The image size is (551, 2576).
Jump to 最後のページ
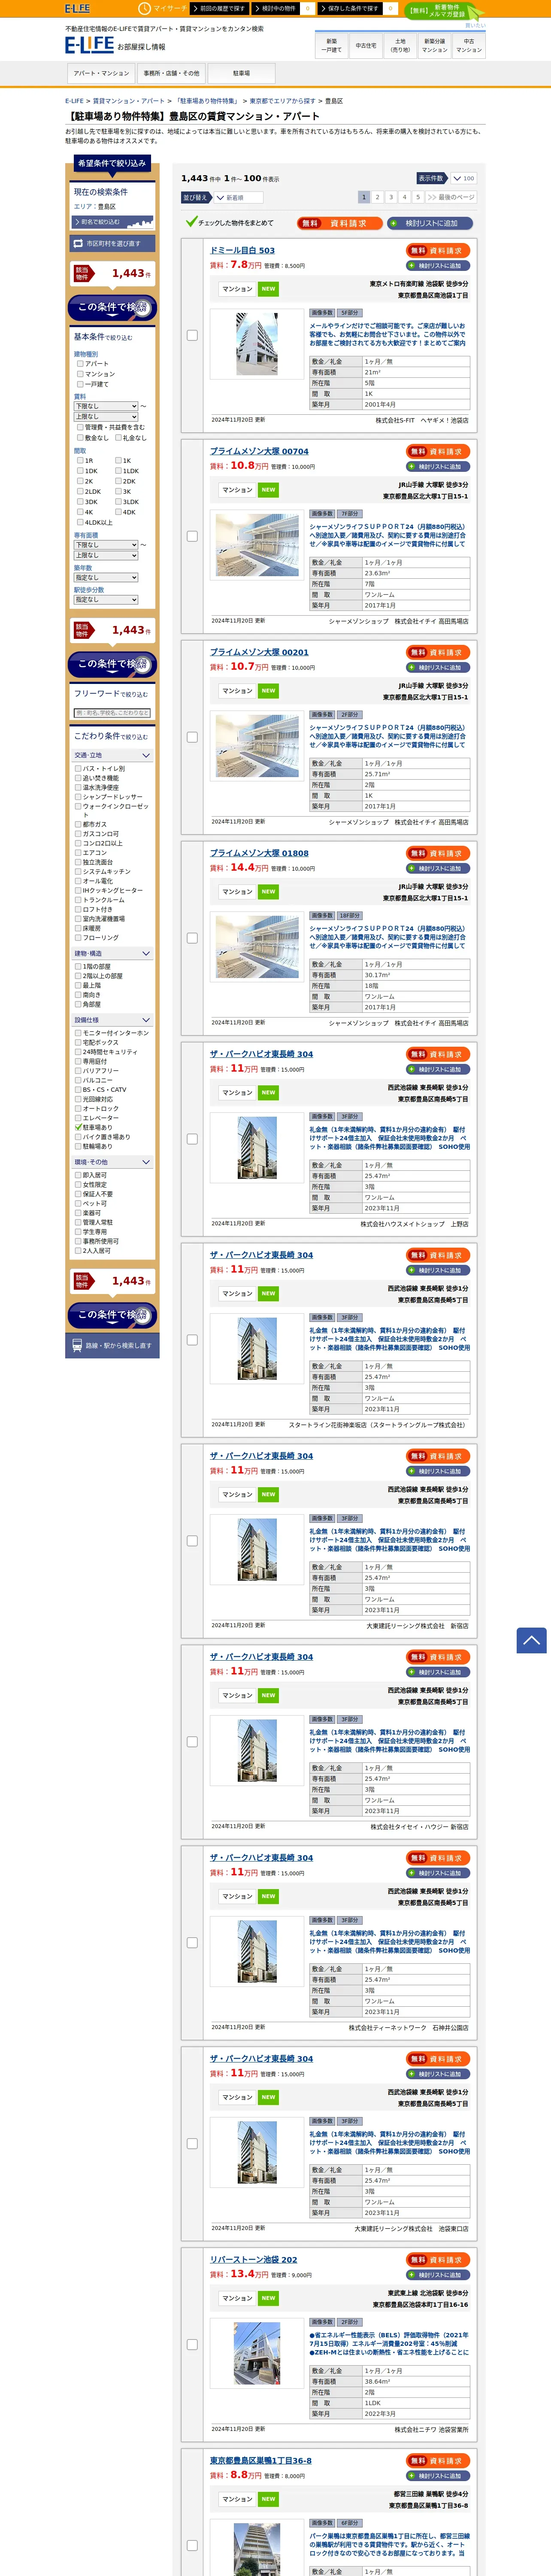click(x=452, y=198)
